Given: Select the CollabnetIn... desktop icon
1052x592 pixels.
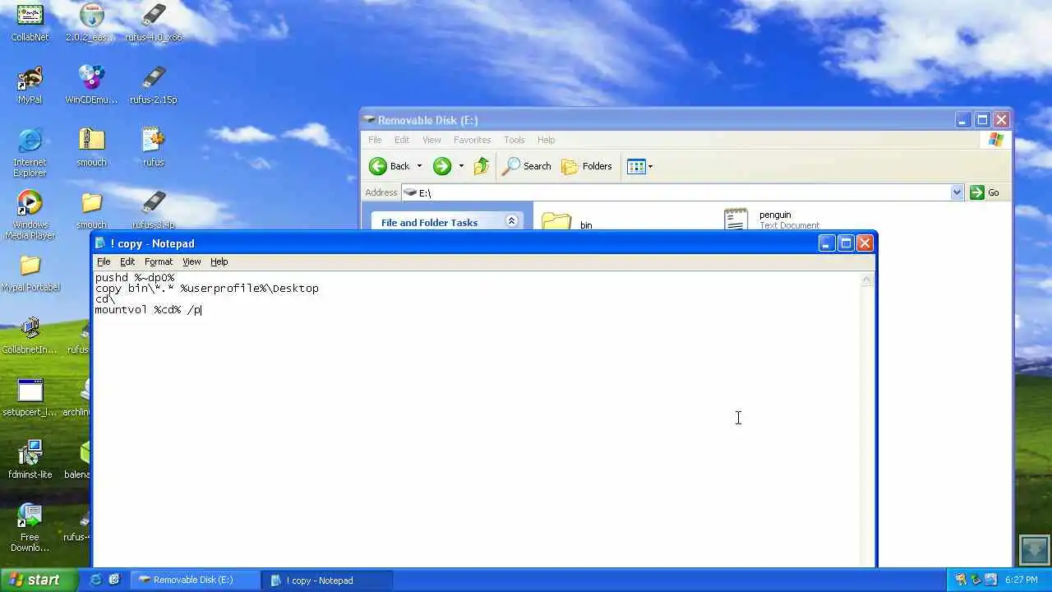Looking at the screenshot, I should tap(30, 335).
